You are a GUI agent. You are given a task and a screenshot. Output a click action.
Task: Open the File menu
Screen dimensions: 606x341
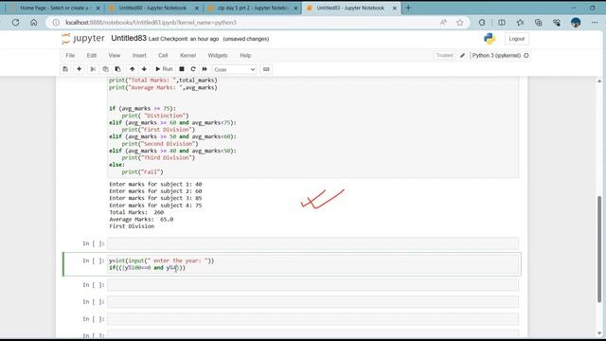[70, 55]
